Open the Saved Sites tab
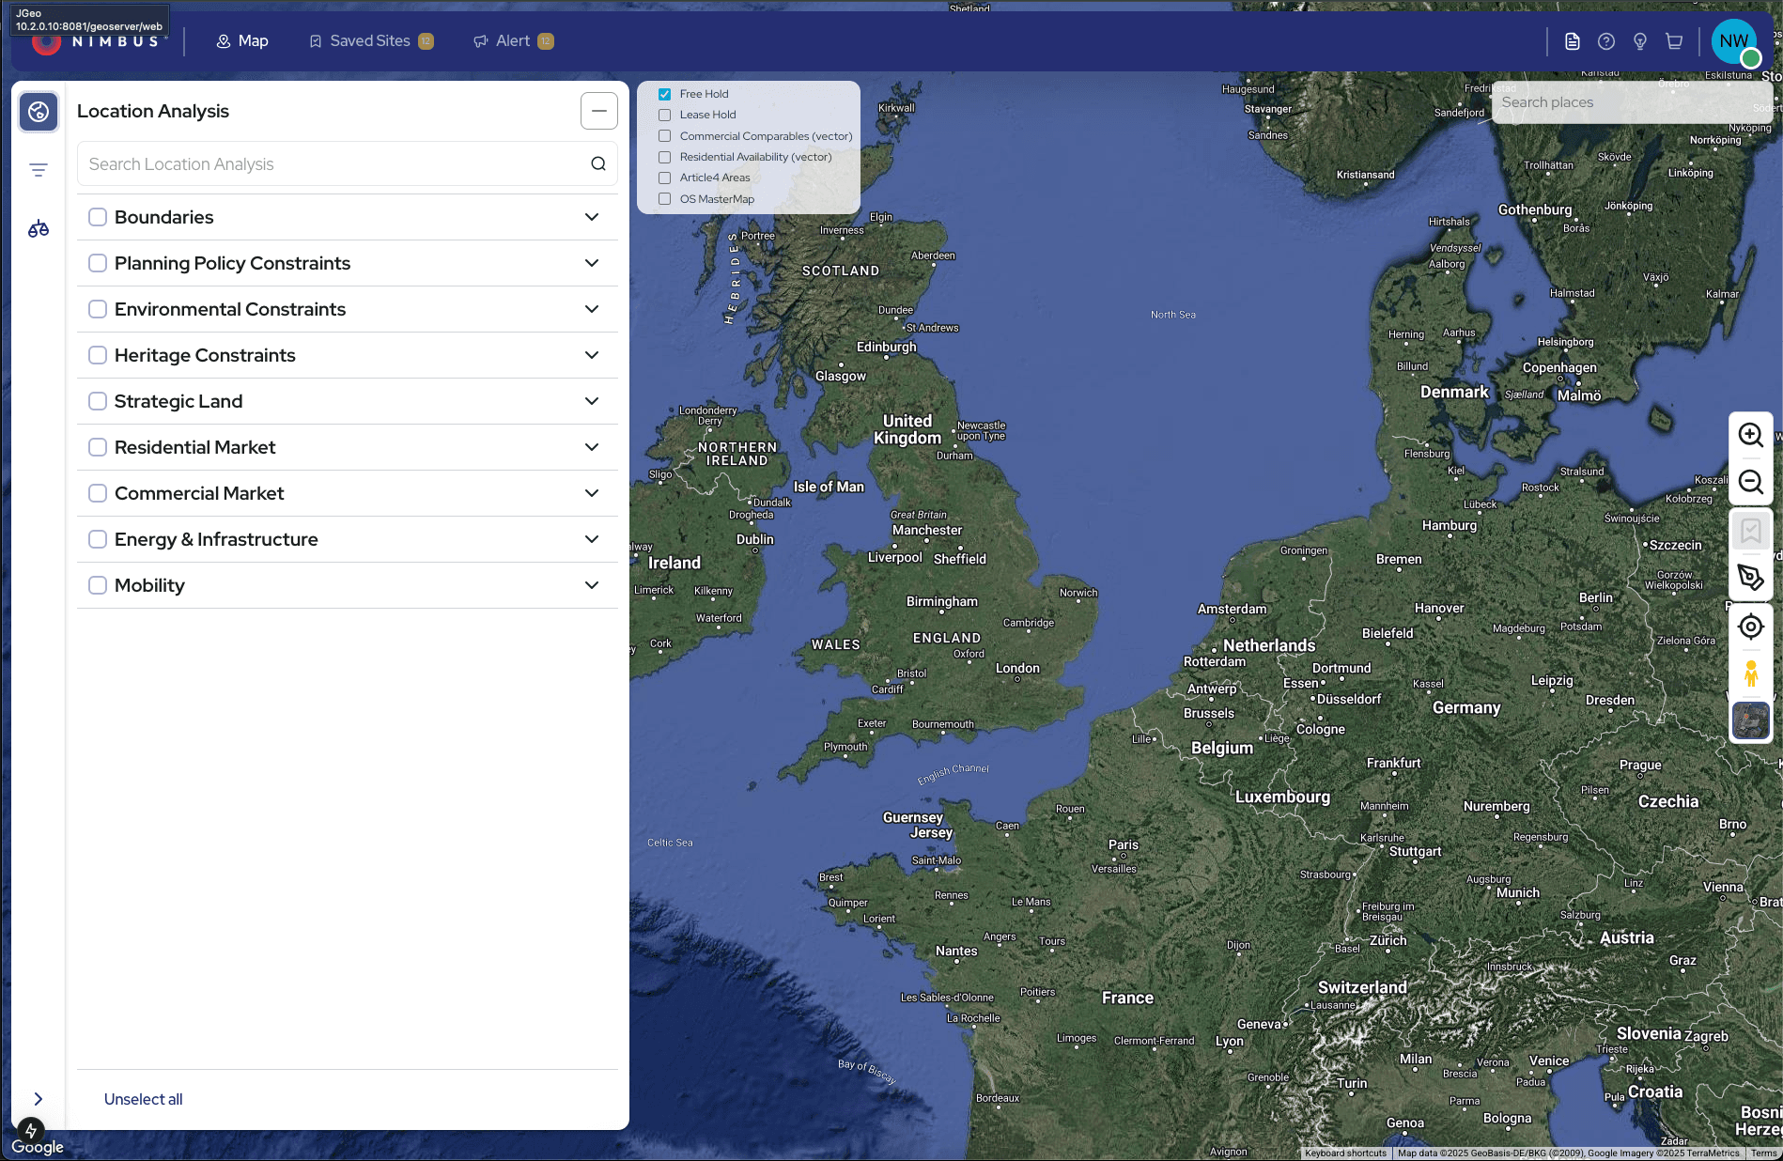Screen dimensions: 1783x1161 pos(370,41)
